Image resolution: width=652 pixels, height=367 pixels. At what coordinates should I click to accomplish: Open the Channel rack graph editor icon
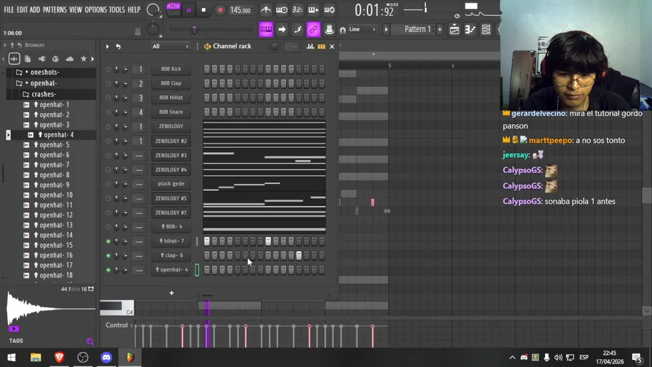coord(310,46)
